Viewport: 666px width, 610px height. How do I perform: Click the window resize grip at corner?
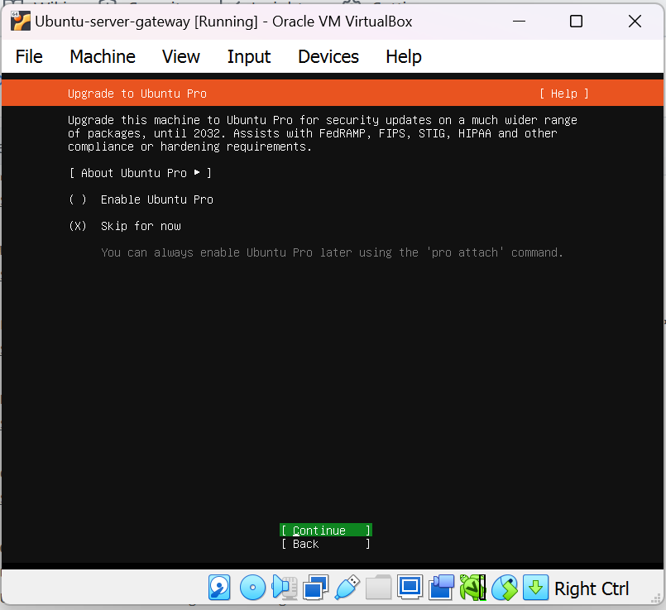click(656, 598)
